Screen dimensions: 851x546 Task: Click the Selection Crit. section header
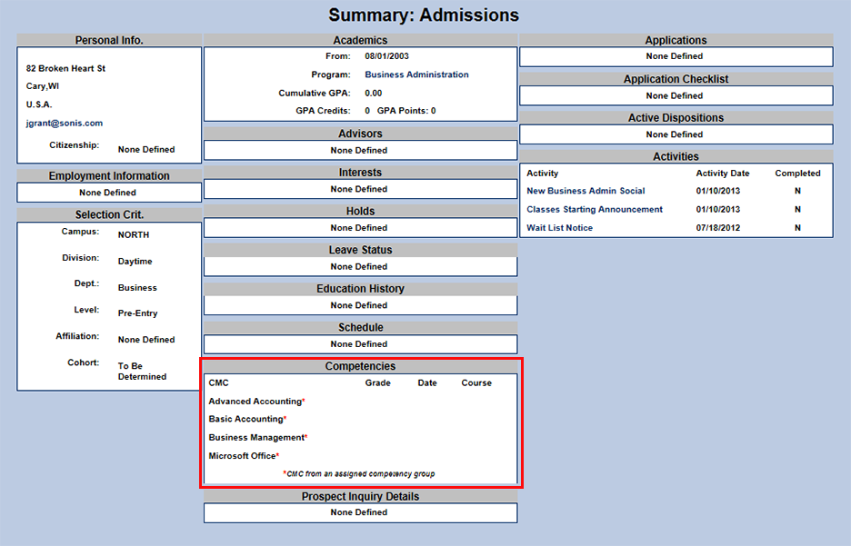pyautogui.click(x=109, y=214)
